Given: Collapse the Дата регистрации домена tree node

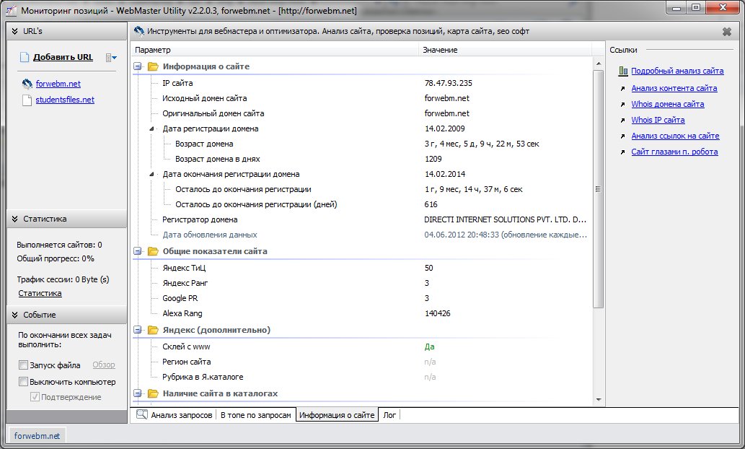Looking at the screenshot, I should [x=152, y=128].
